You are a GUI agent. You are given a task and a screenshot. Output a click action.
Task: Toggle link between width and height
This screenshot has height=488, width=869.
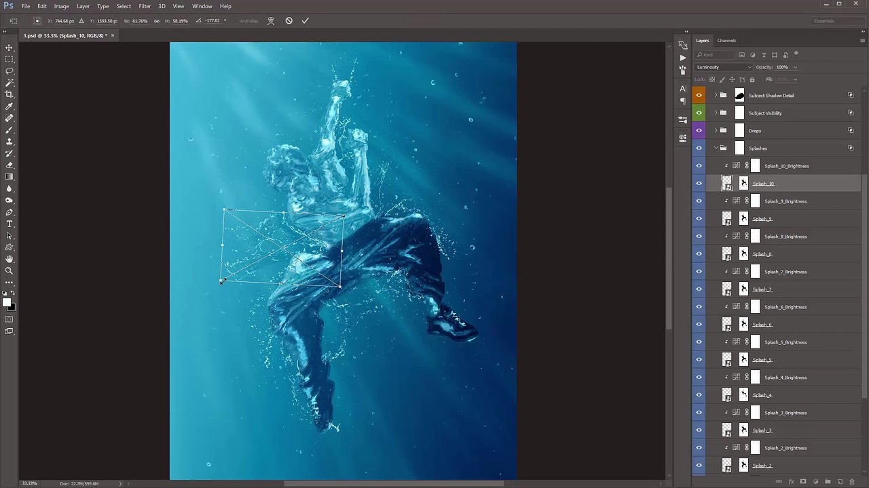(157, 21)
